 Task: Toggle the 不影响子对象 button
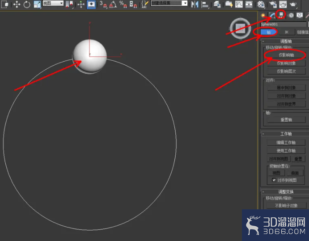286,206
